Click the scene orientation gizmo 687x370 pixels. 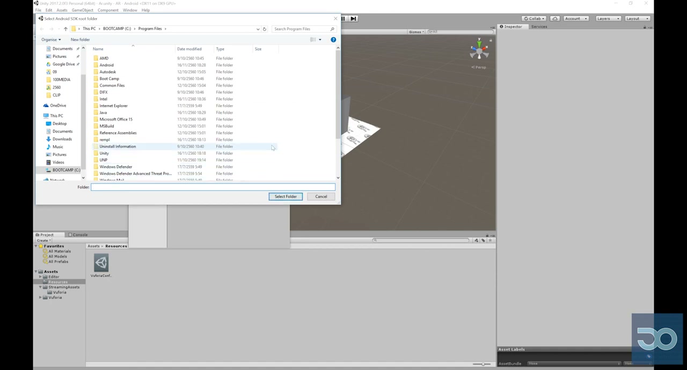[x=479, y=51]
